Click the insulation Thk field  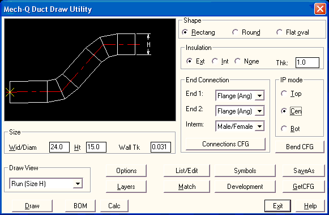point(307,62)
